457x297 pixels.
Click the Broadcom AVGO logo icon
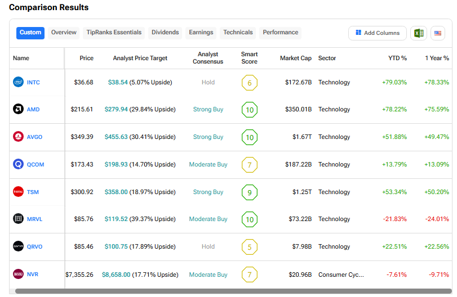click(x=18, y=137)
